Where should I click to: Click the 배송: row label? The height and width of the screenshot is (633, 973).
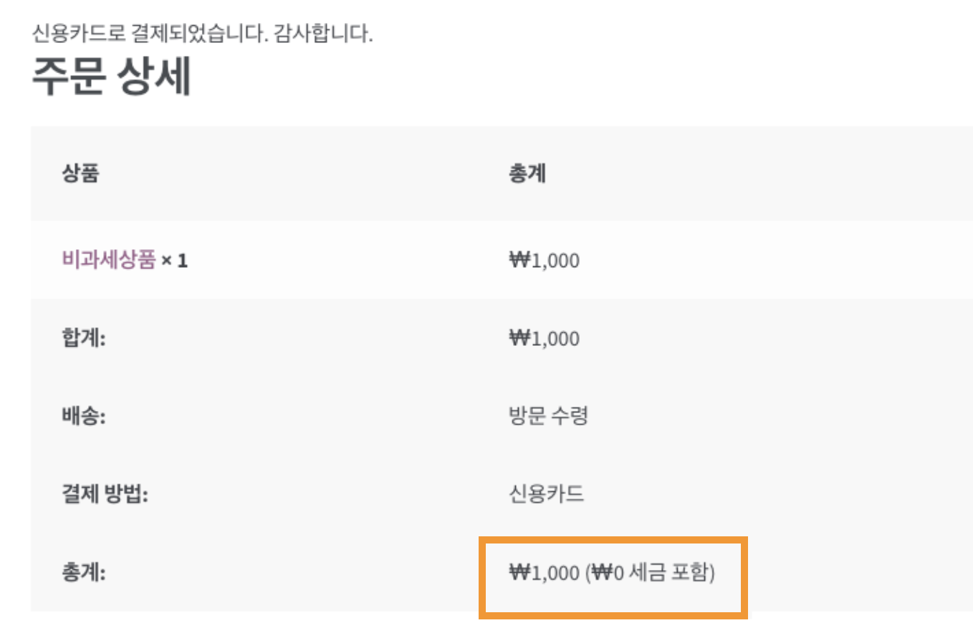[83, 416]
